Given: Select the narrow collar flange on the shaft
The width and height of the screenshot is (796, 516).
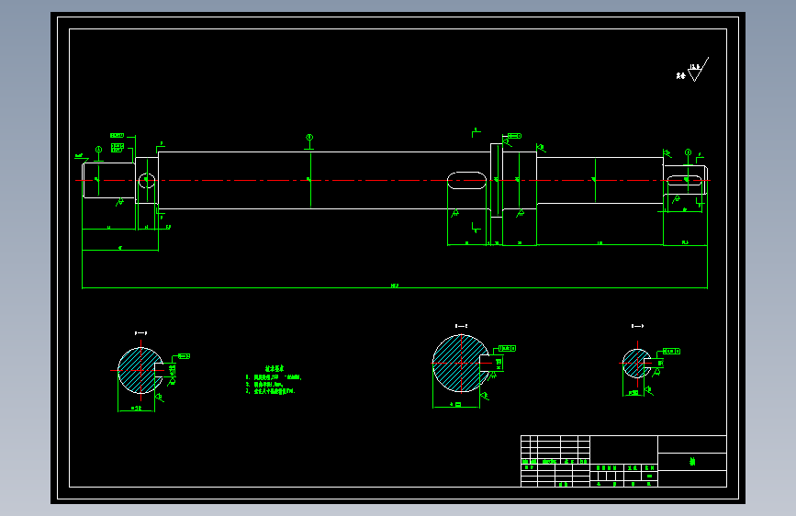Looking at the screenshot, I should tap(496, 180).
